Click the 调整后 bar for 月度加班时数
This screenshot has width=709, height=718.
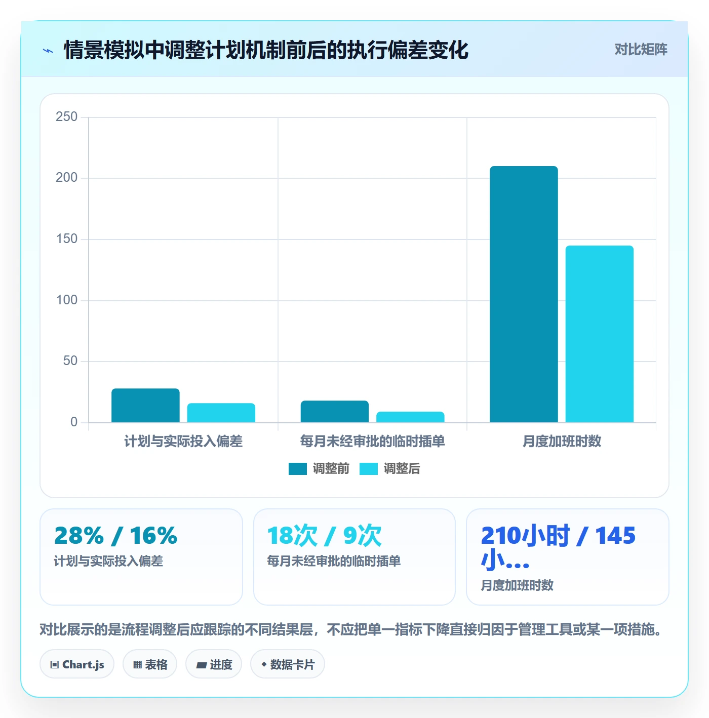[600, 334]
